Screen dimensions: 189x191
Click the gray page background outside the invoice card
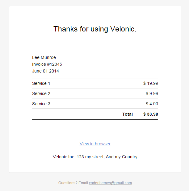point(4,93)
